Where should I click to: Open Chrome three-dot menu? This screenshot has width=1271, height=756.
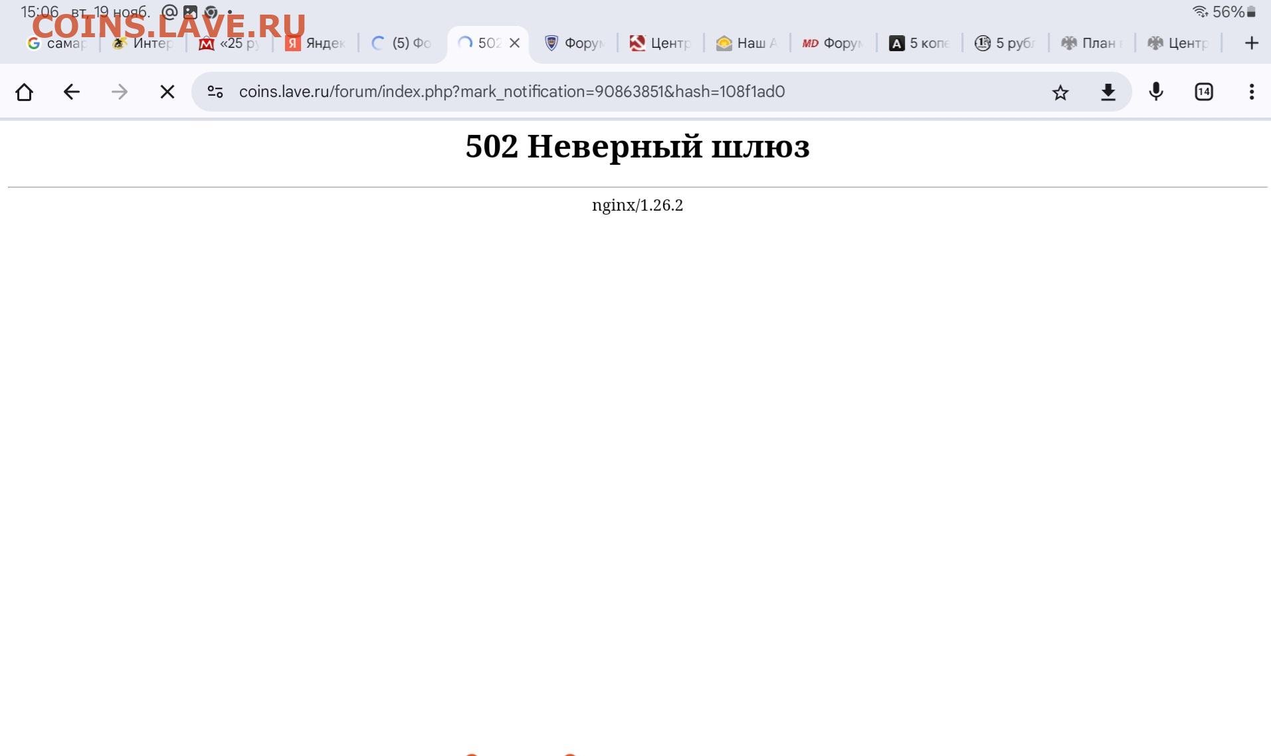tap(1252, 92)
